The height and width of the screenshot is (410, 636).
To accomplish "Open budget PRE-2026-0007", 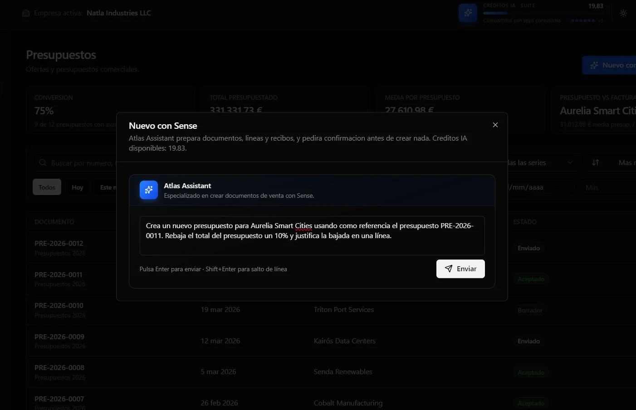I will tap(59, 399).
